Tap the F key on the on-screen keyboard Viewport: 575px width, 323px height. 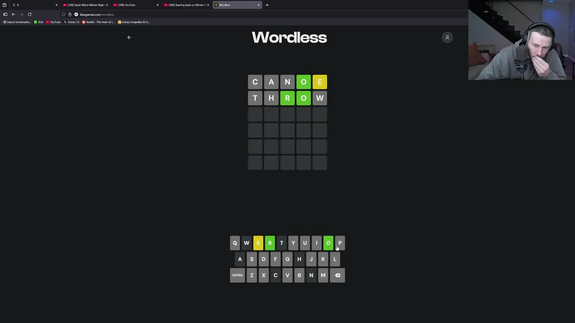click(275, 259)
